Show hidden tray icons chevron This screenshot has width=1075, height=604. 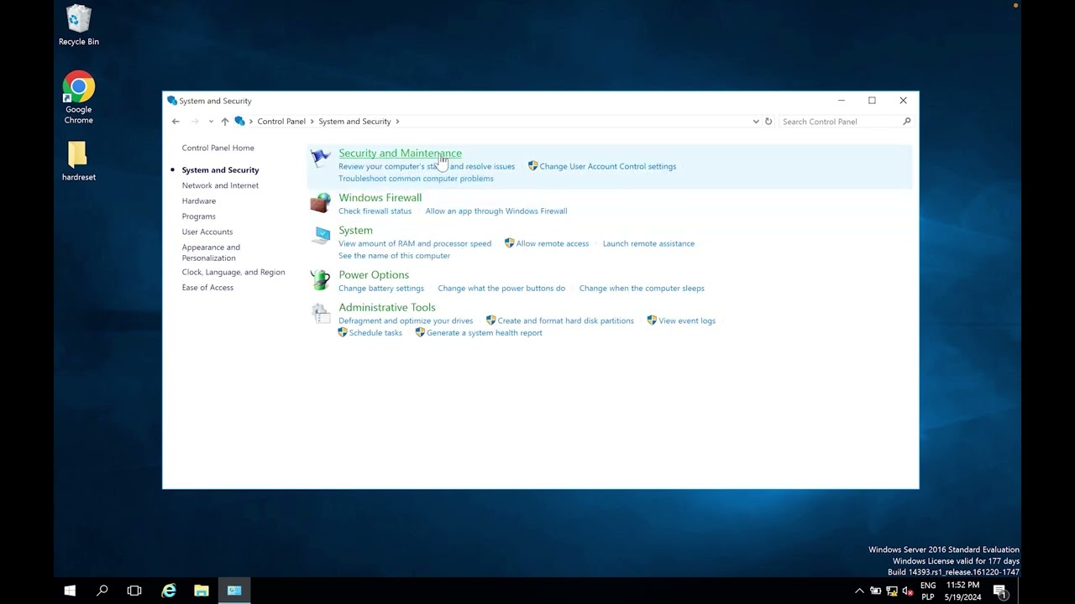(859, 591)
